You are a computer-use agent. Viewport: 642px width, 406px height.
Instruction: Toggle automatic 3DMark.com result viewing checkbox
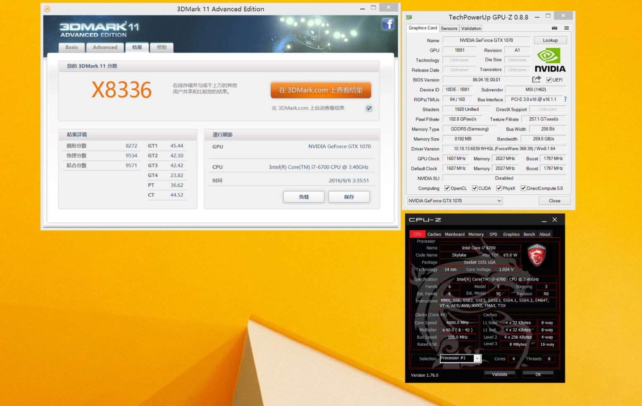[x=369, y=108]
